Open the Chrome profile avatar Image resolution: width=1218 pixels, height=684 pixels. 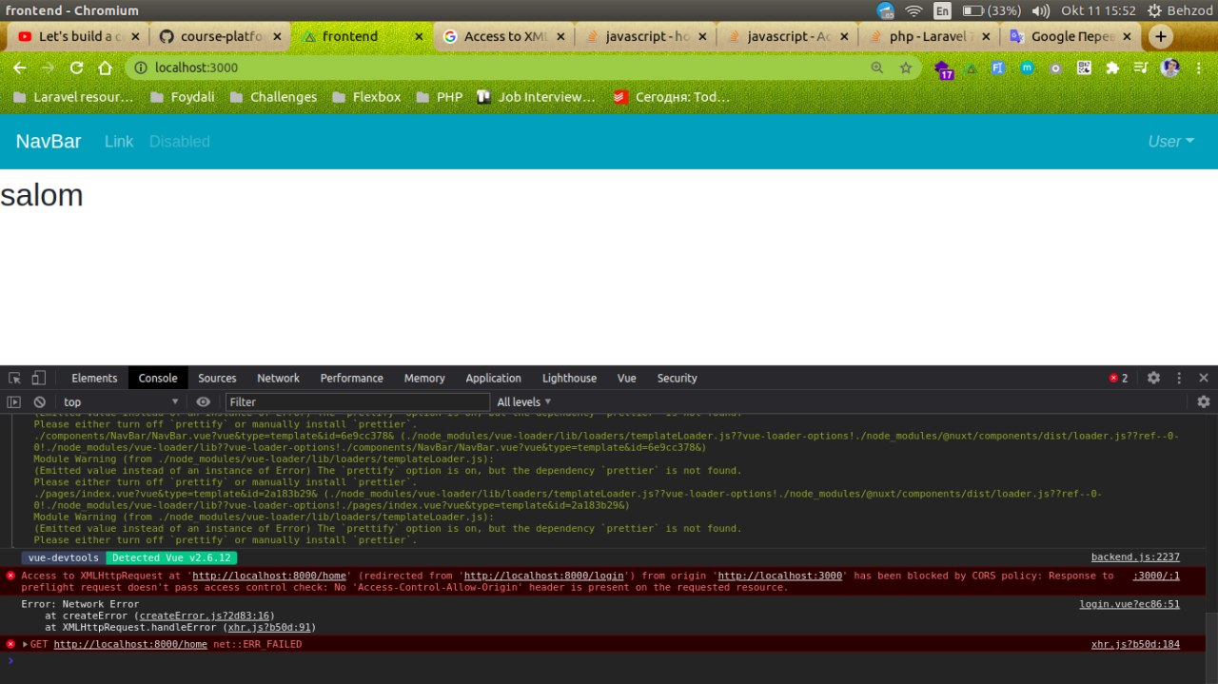click(x=1170, y=68)
